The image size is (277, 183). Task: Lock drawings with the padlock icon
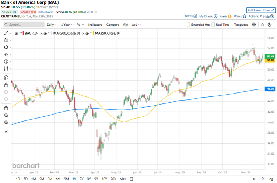click(6, 85)
